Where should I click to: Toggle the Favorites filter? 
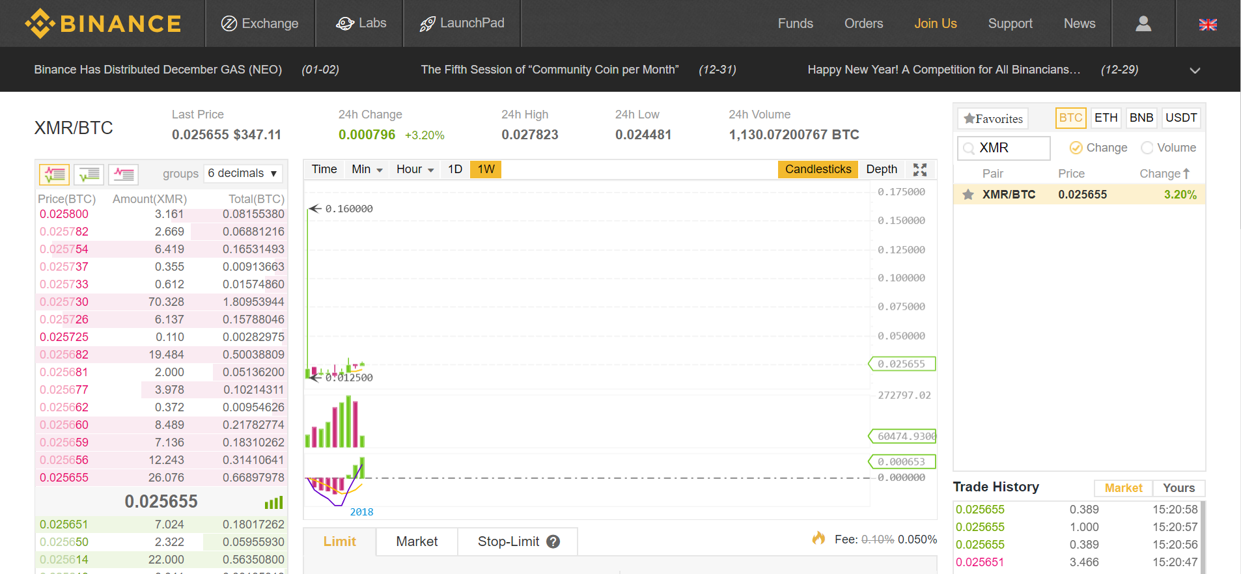click(993, 118)
